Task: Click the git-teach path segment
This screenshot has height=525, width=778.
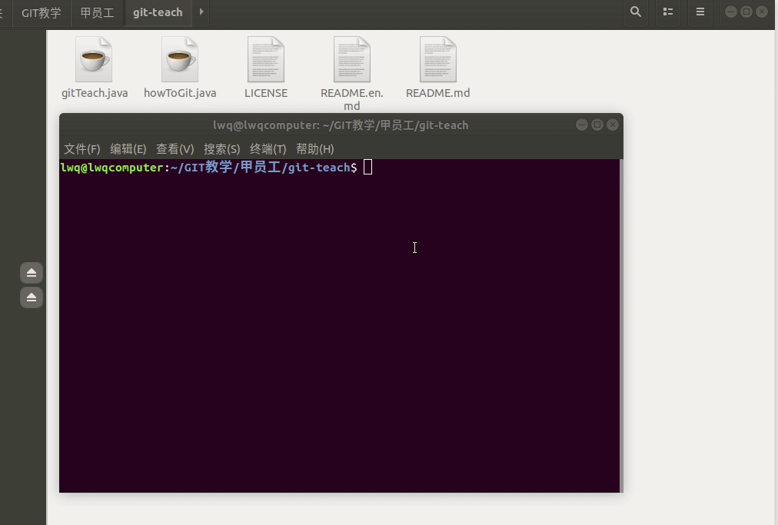Action: pyautogui.click(x=158, y=12)
